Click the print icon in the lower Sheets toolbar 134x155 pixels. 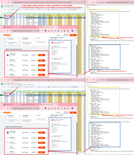click(x=12, y=87)
